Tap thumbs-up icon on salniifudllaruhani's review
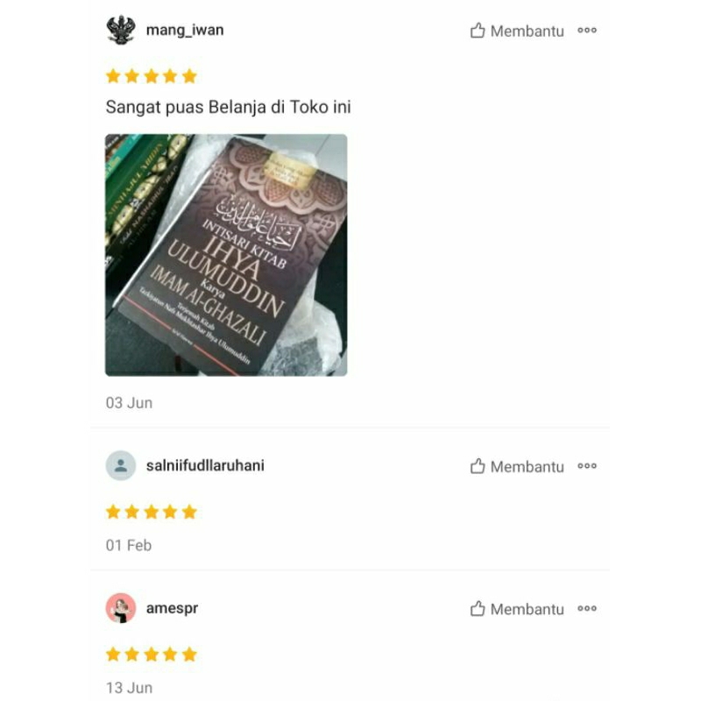The width and height of the screenshot is (701, 701). pyautogui.click(x=478, y=466)
